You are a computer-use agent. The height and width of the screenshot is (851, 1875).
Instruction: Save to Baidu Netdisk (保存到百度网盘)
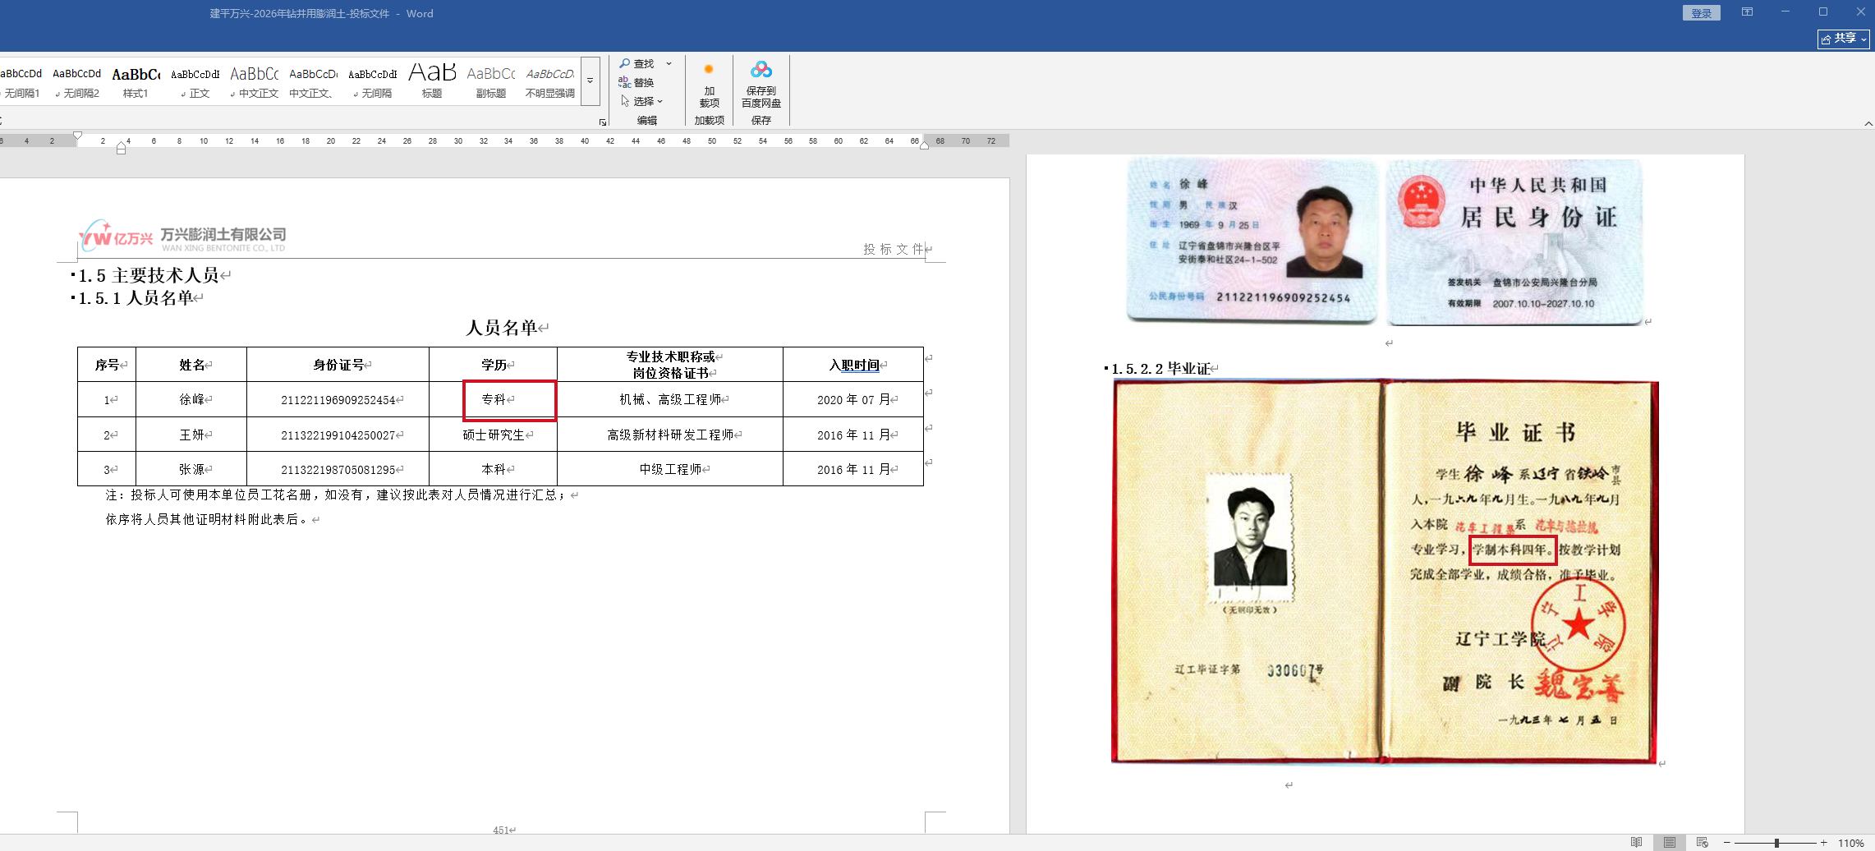[761, 85]
